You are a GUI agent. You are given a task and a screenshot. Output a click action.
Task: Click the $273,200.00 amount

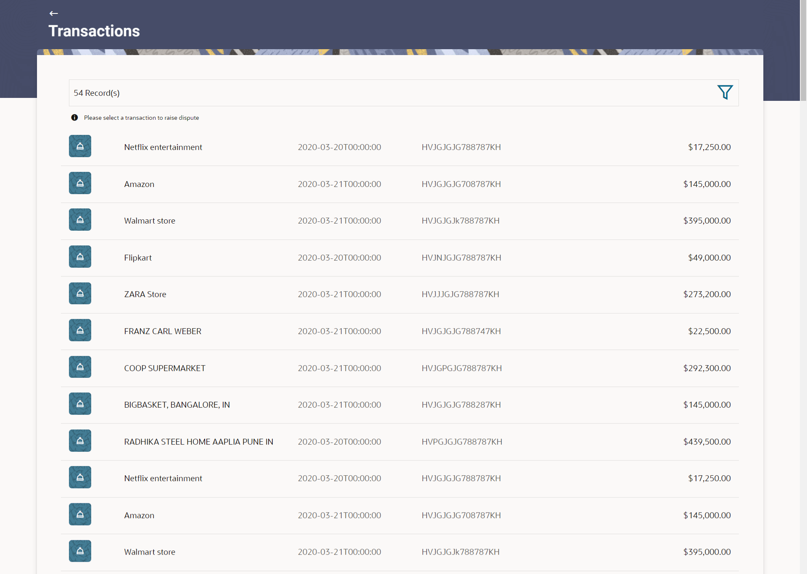click(707, 295)
